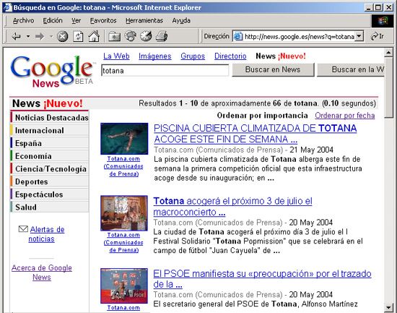Viewport: 397px width, 313px height.
Task: Click the Google News logo
Action: click(52, 72)
